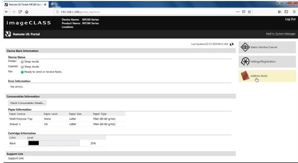Viewport: 298px width, 163px height.
Task: Refresh device status with the update arrows icon
Action: click(232, 44)
